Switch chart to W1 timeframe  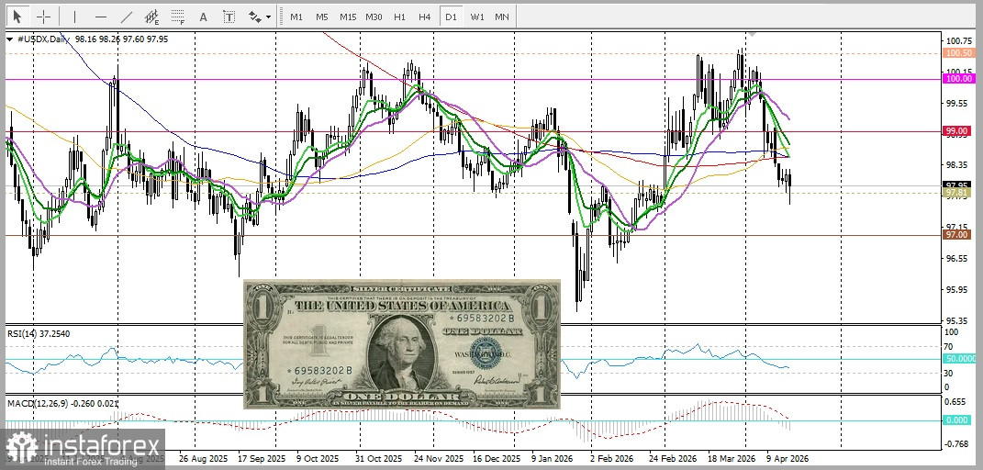(477, 17)
